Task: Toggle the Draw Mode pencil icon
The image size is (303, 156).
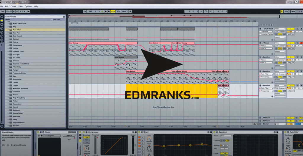Action: pyautogui.click(x=130, y=12)
